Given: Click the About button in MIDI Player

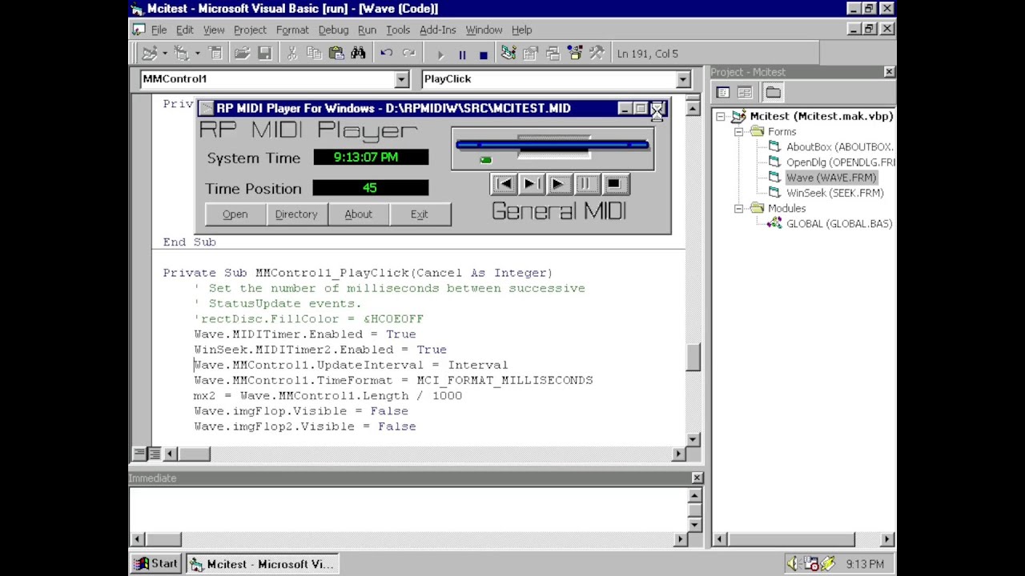Looking at the screenshot, I should [358, 214].
